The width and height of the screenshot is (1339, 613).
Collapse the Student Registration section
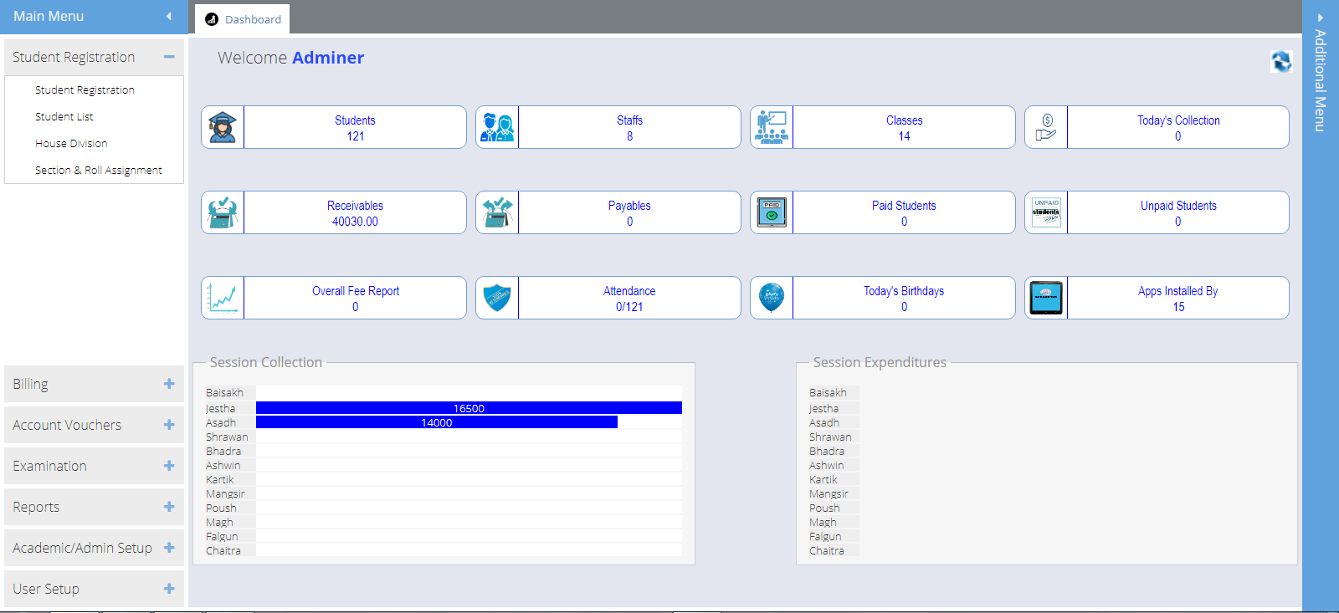click(x=169, y=57)
